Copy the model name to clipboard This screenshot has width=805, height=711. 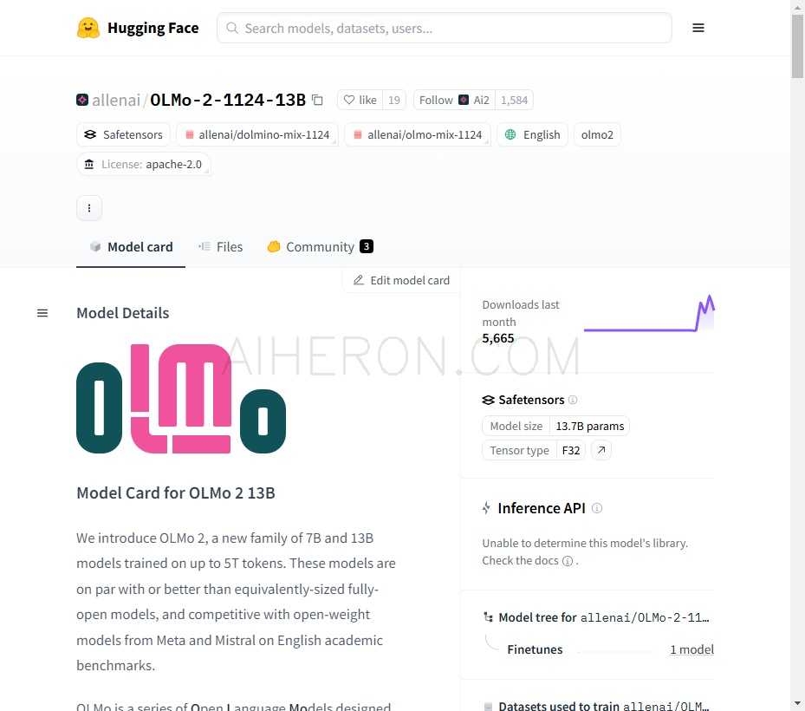click(317, 100)
